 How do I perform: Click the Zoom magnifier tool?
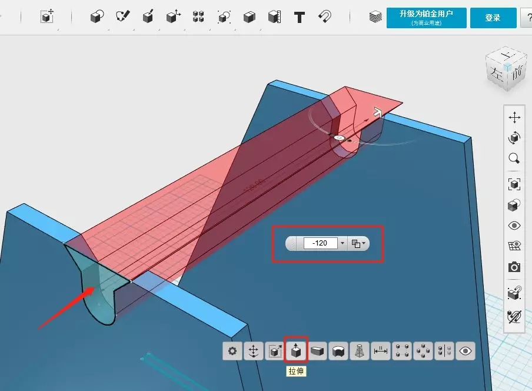[x=514, y=158]
